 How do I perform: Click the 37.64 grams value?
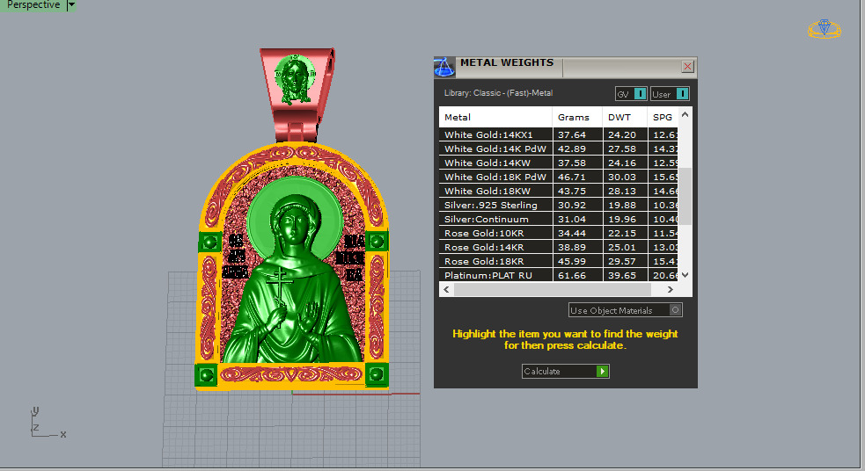(x=571, y=134)
